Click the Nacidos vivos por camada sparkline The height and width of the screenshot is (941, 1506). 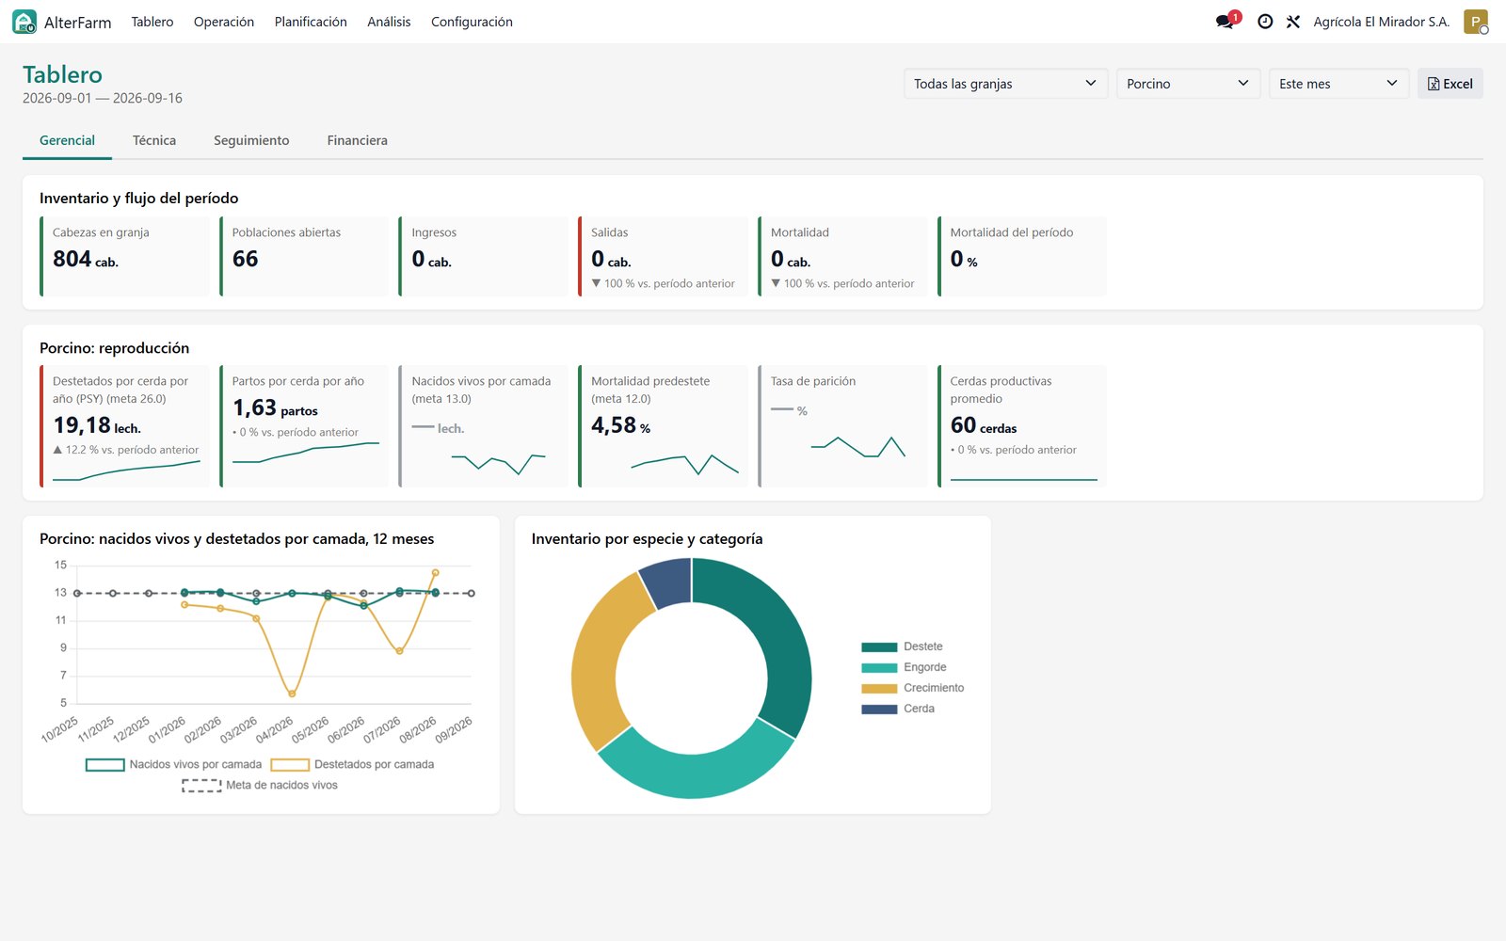click(498, 463)
